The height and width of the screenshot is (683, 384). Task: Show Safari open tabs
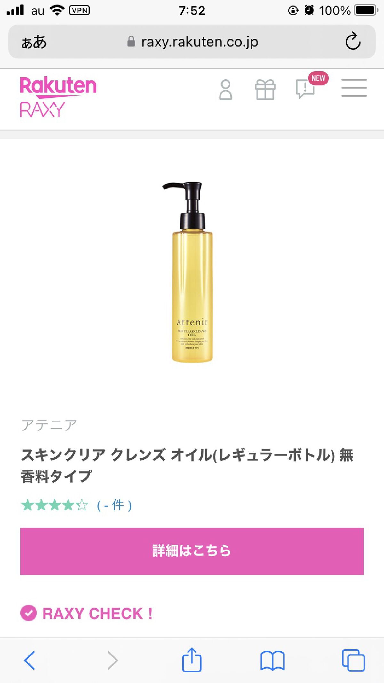coord(353,660)
